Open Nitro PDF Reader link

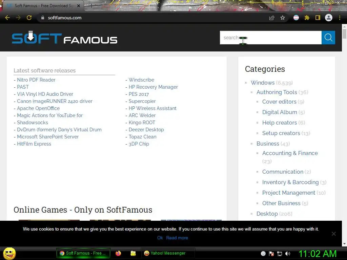pyautogui.click(x=36, y=80)
